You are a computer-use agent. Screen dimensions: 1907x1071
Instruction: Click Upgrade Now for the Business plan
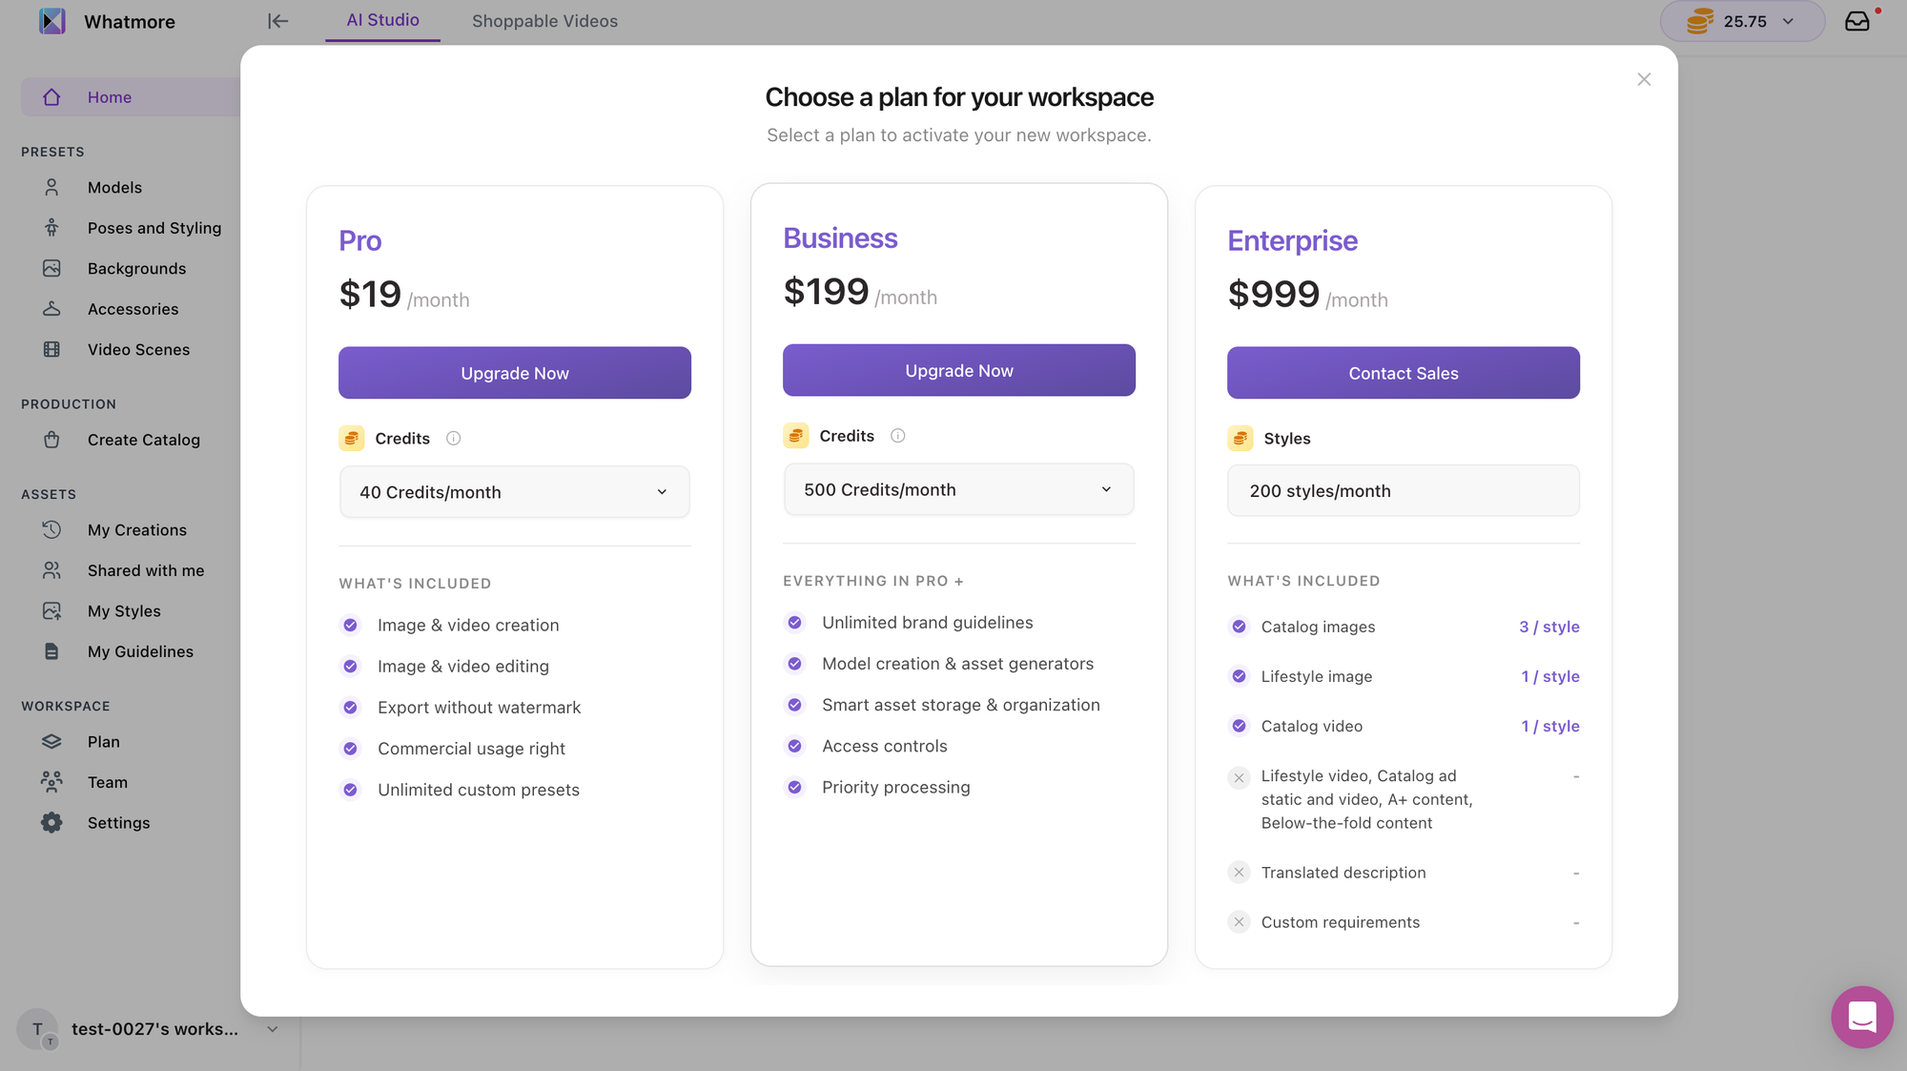coord(959,370)
